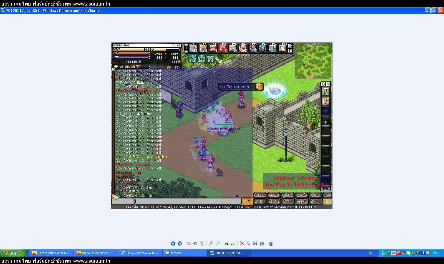Click the ตัวเลือก button
This screenshot has height=264, width=444.
pos(315,201)
